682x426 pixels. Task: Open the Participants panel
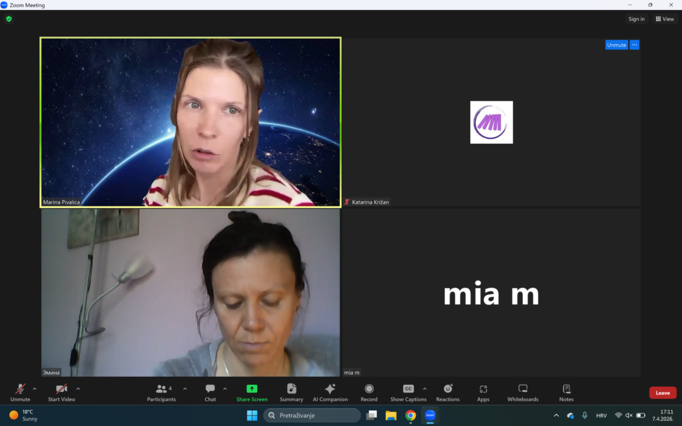[161, 392]
